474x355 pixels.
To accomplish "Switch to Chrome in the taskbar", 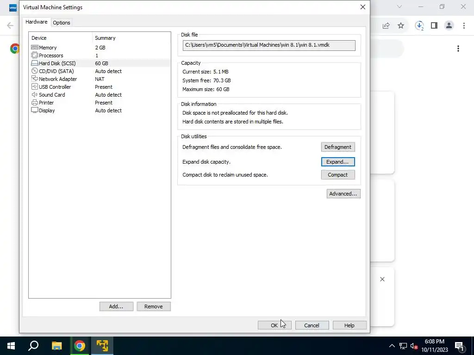I will pyautogui.click(x=80, y=346).
